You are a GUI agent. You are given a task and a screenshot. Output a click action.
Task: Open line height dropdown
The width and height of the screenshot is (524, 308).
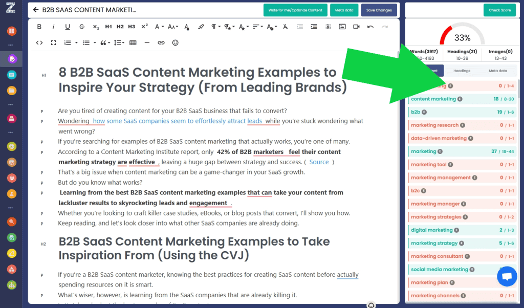pyautogui.click(x=119, y=43)
